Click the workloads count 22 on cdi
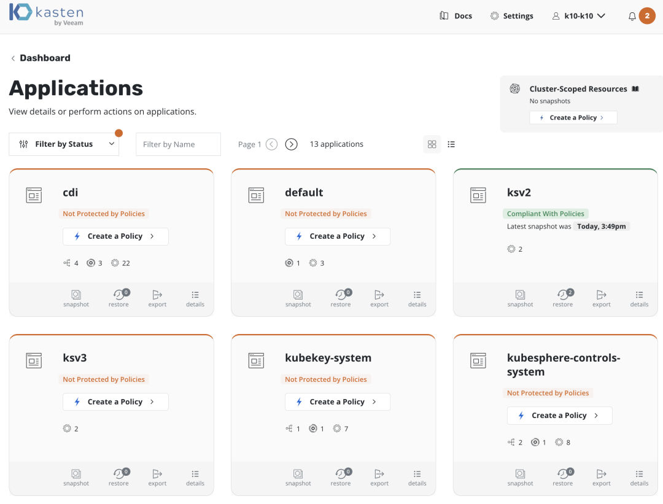 (x=120, y=263)
